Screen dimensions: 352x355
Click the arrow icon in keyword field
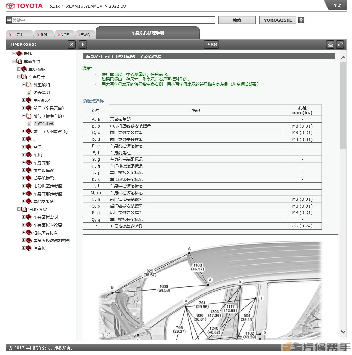click(x=9, y=20)
